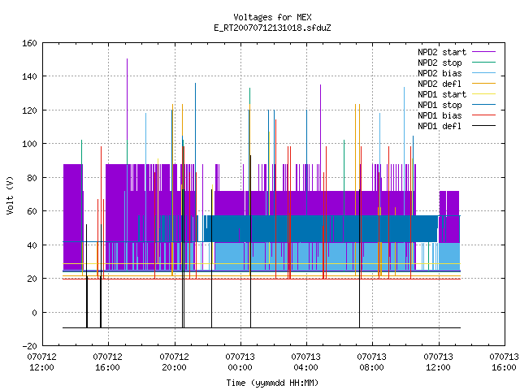Click the Volt (V) axis label

pyautogui.click(x=10, y=196)
